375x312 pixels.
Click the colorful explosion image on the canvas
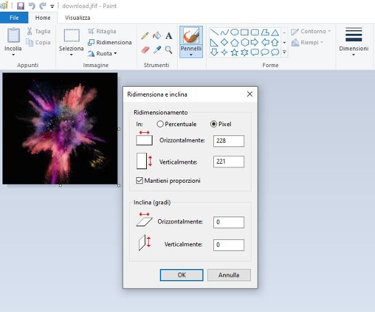click(x=60, y=129)
